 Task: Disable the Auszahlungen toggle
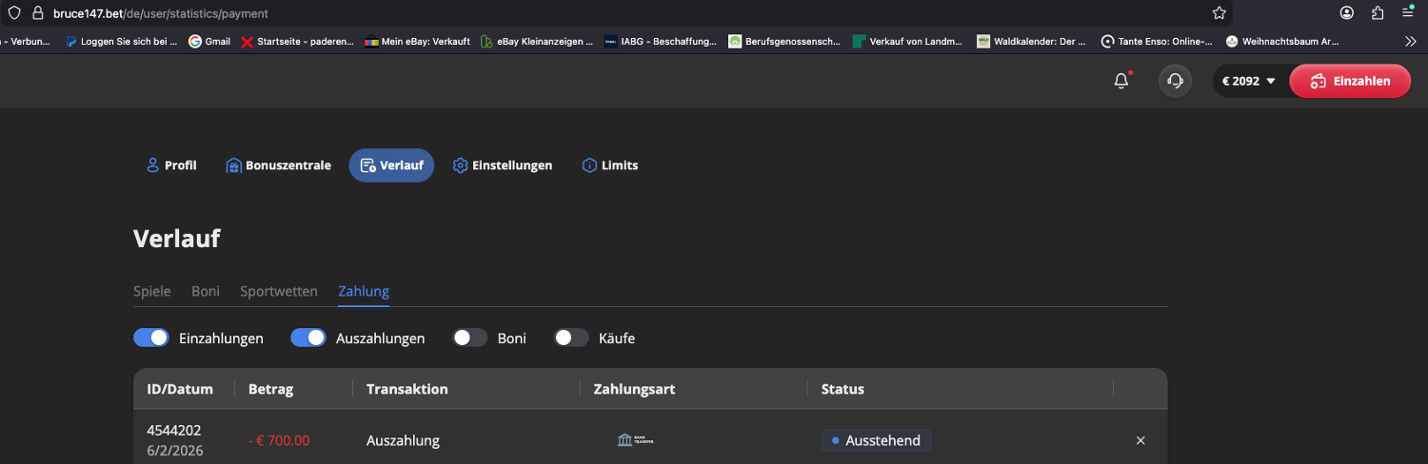(307, 338)
